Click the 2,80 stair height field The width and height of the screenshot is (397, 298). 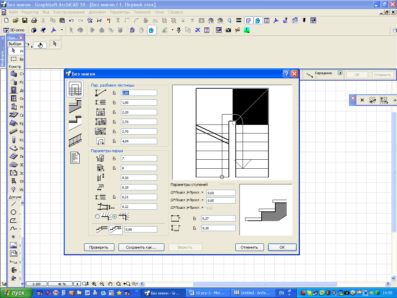click(139, 93)
